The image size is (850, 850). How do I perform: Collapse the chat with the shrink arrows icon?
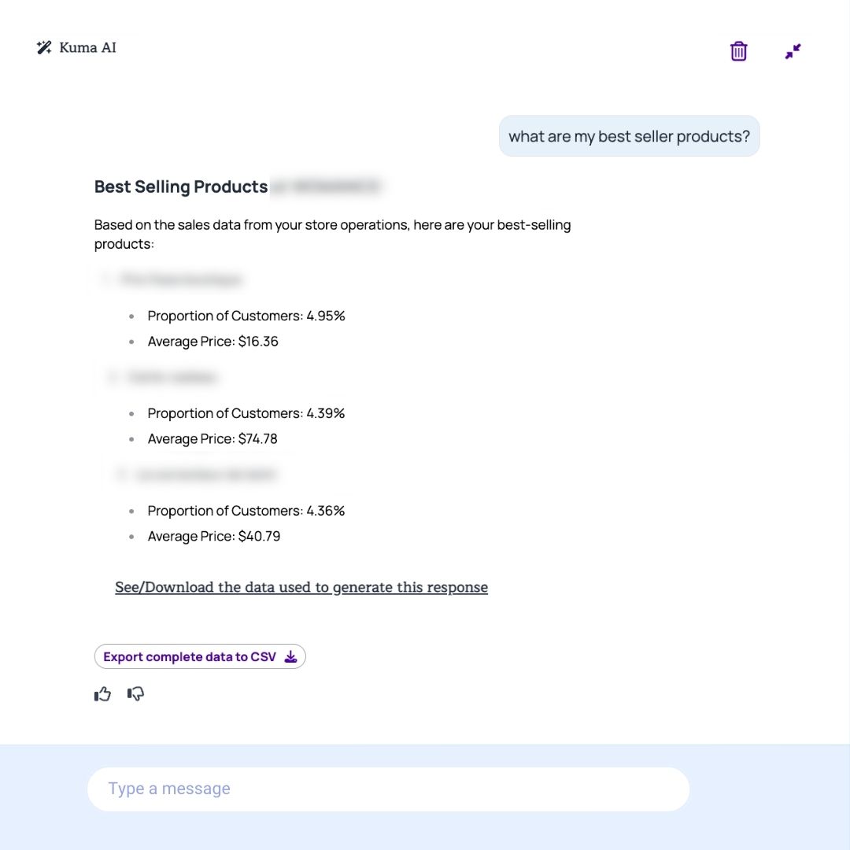coord(793,51)
